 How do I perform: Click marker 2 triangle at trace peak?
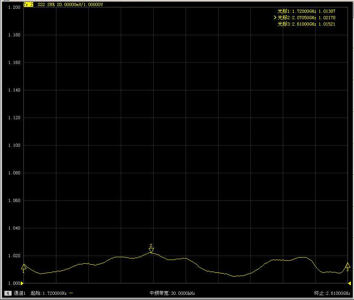(x=151, y=250)
